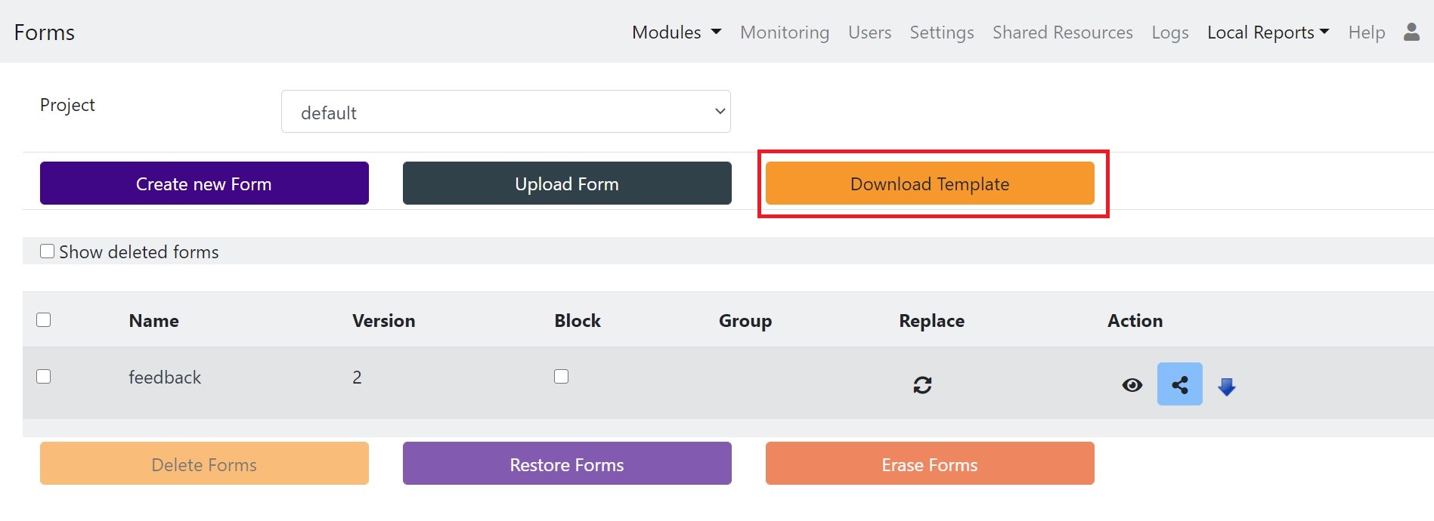The image size is (1434, 521).
Task: Click the orange Download Template button
Action: pos(929,183)
